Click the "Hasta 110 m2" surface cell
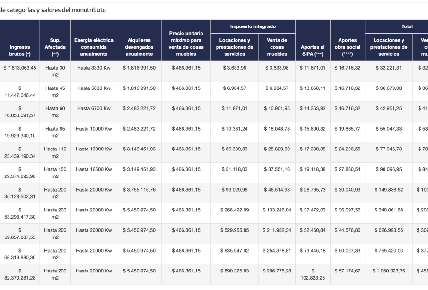The height and width of the screenshot is (290, 428). click(x=55, y=153)
